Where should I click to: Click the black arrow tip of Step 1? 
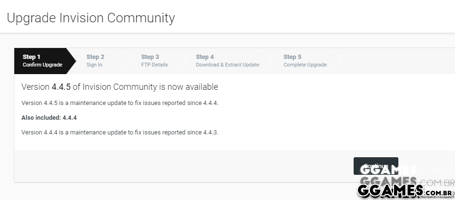pyautogui.click(x=72, y=61)
